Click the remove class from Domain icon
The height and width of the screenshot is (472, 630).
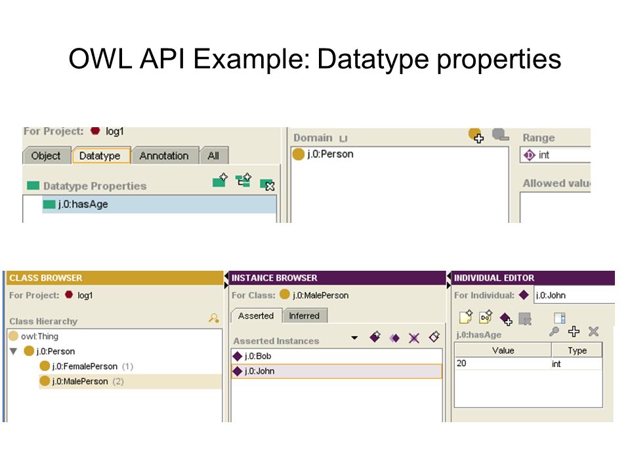500,134
